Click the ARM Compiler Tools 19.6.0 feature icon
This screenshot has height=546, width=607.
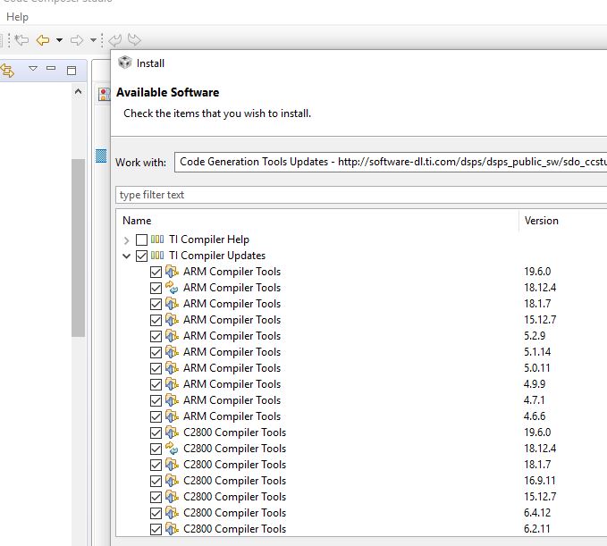[x=172, y=272]
